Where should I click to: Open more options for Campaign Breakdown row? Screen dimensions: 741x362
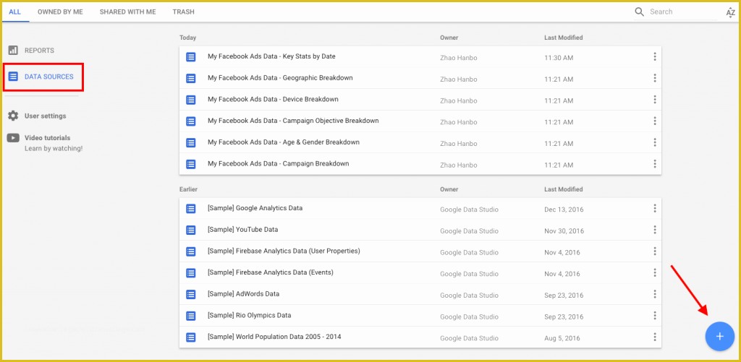[654, 164]
